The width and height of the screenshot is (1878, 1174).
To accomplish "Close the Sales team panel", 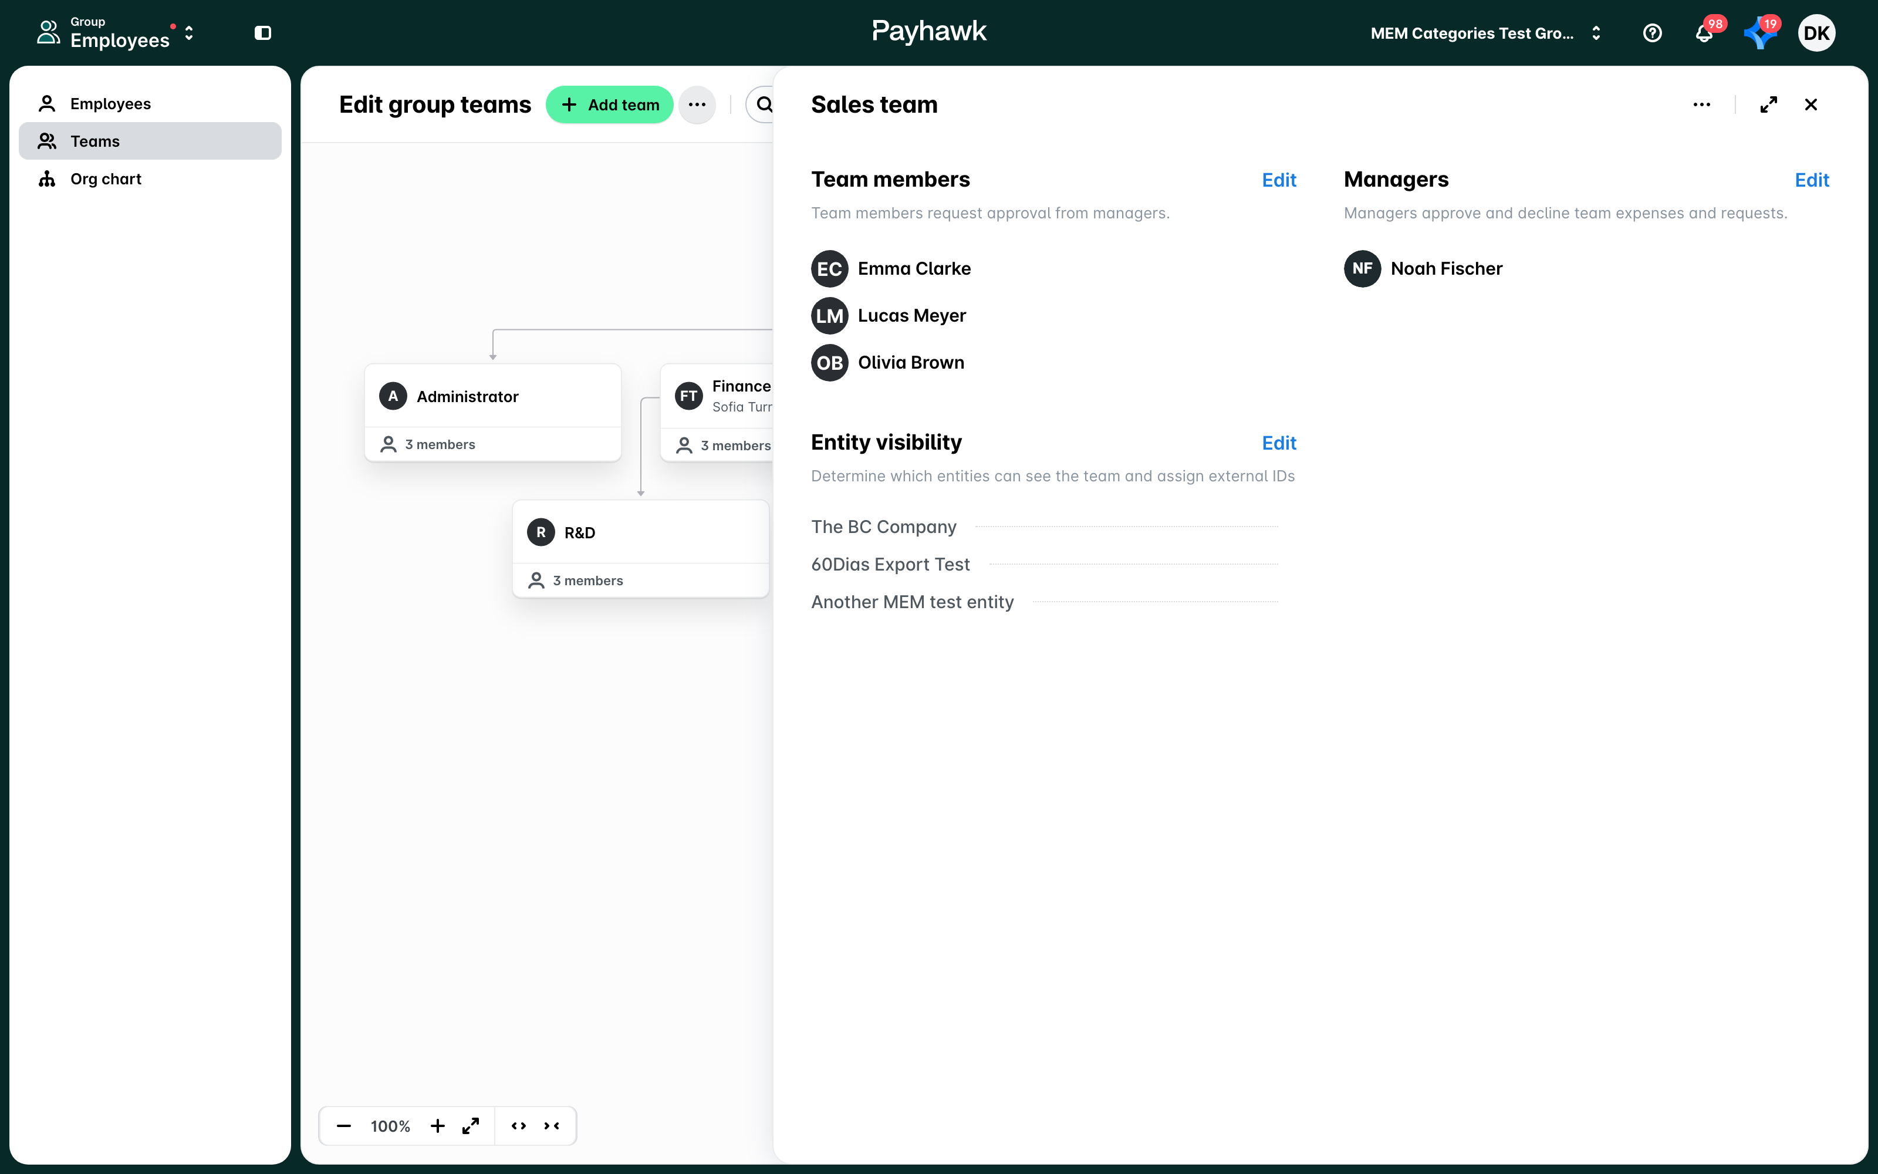I will [1811, 104].
